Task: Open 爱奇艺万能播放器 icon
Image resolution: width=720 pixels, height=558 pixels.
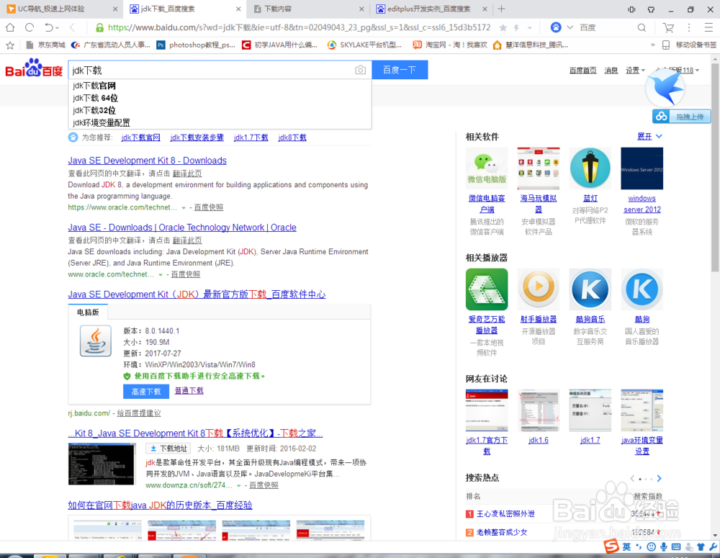Action: [x=487, y=289]
